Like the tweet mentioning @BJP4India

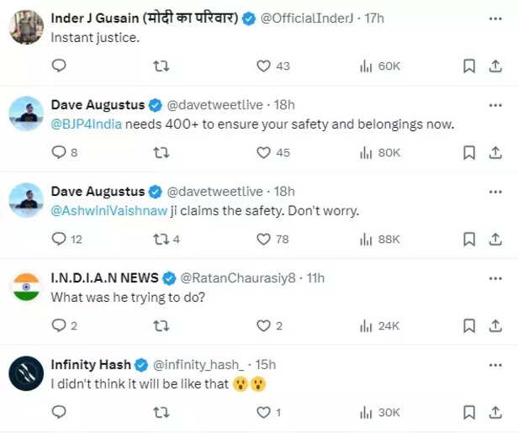tap(264, 152)
